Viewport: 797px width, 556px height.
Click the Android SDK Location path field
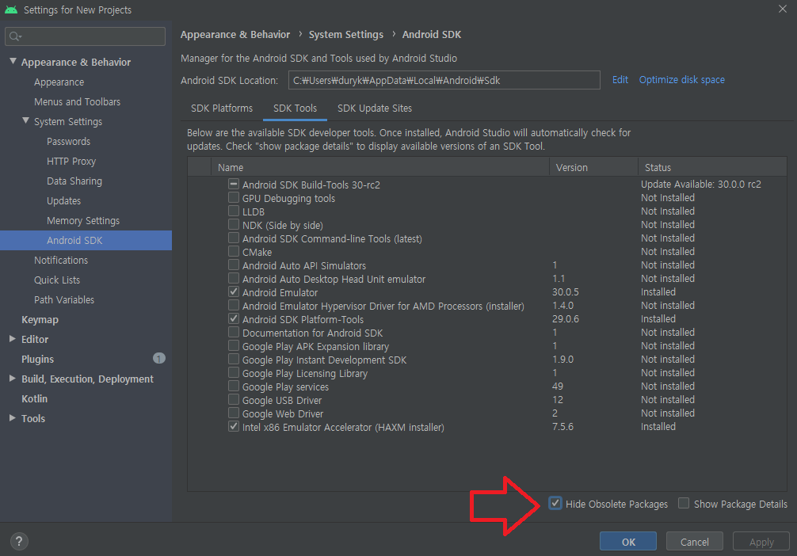444,80
